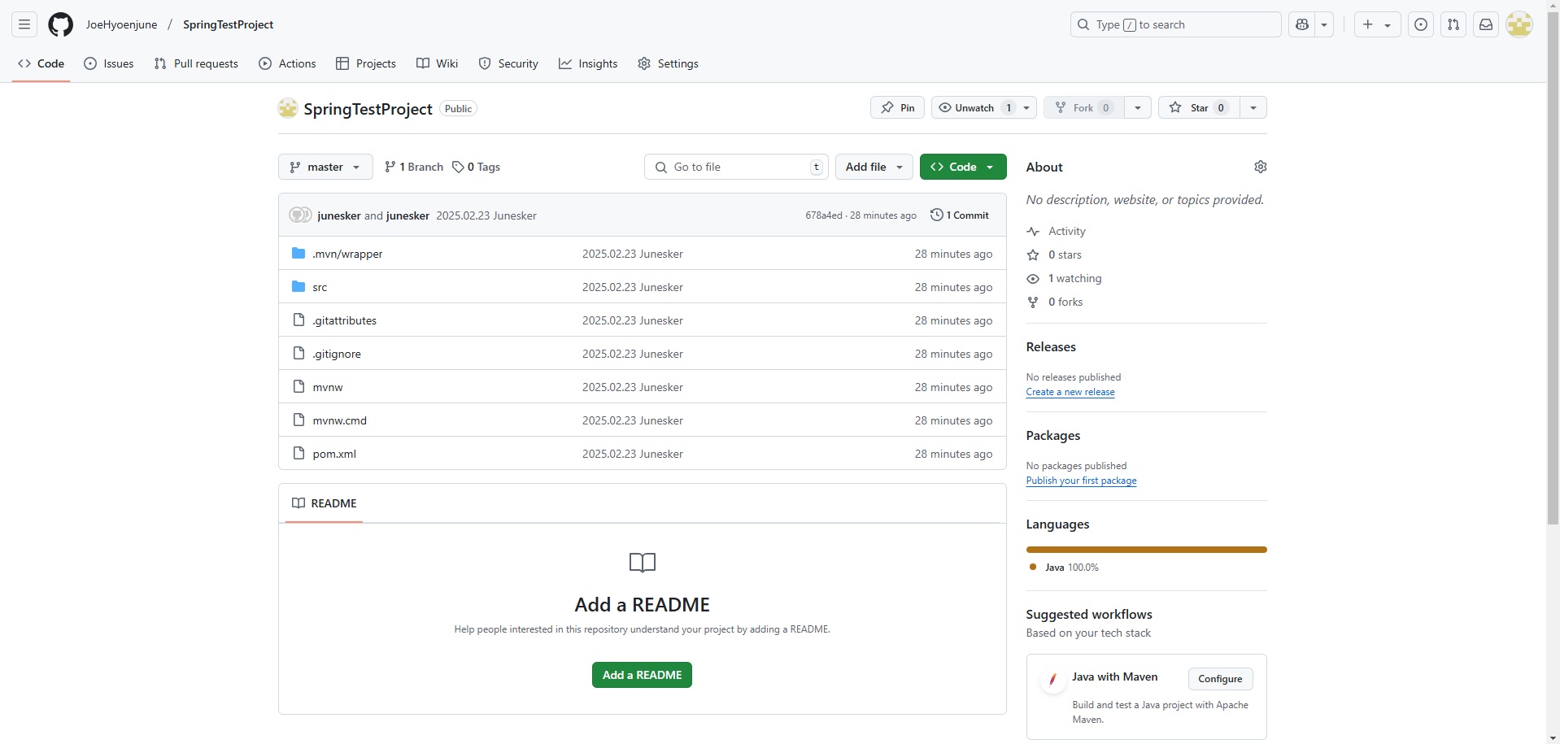Open JoeHyoenjune owner link in breadcrumb

(121, 24)
